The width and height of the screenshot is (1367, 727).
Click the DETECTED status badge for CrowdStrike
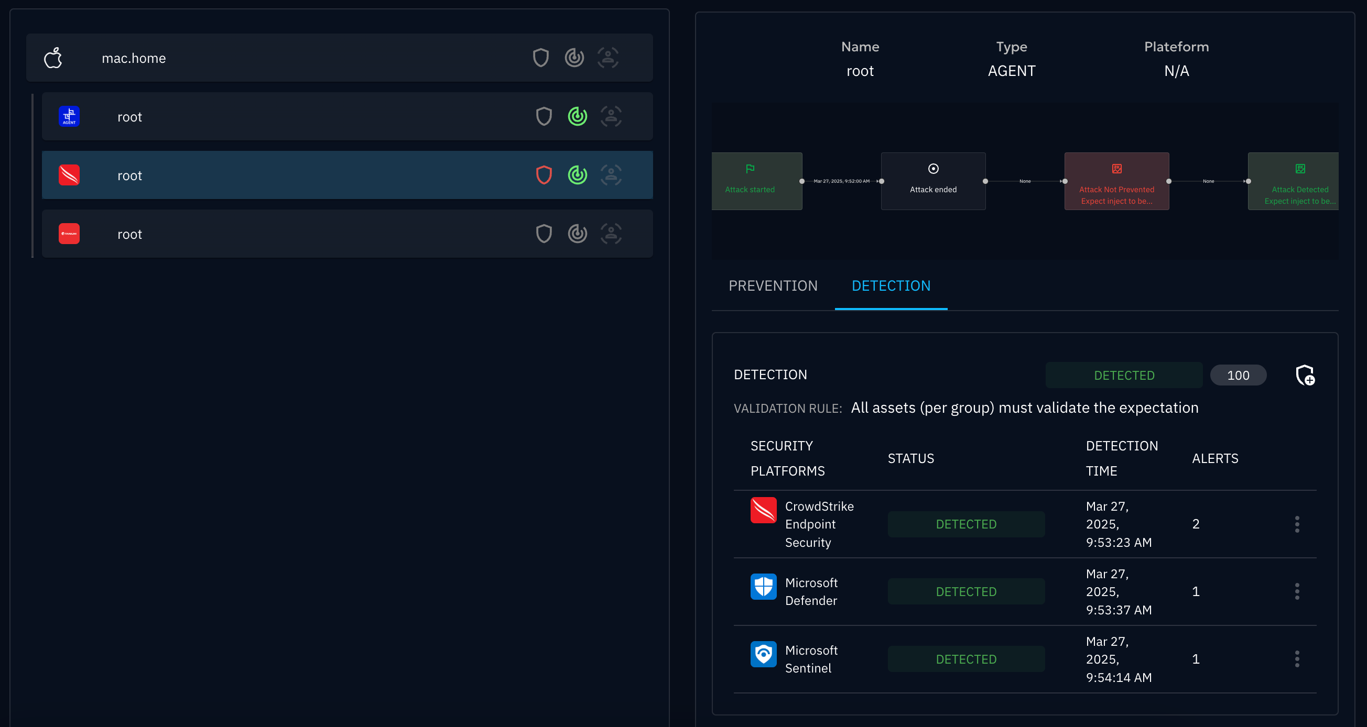pos(966,524)
